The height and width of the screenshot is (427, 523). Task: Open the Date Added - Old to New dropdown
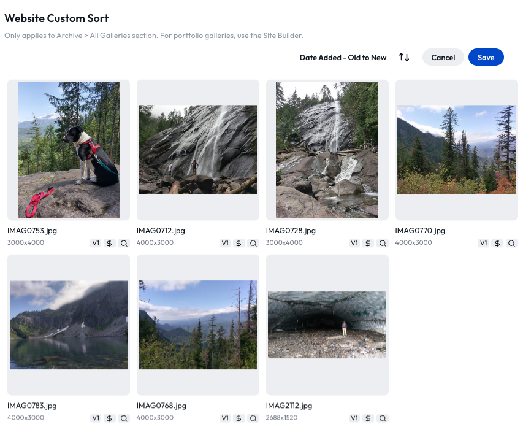[343, 58]
